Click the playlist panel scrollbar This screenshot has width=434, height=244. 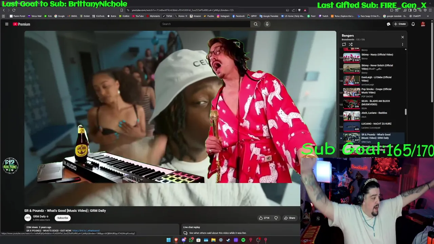(x=406, y=112)
